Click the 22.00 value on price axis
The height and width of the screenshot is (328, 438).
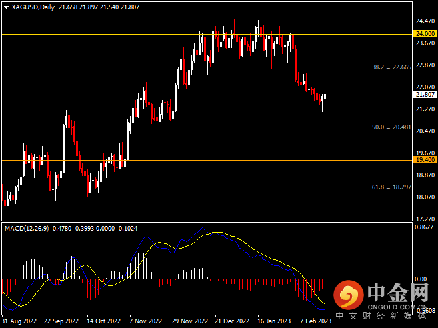point(424,87)
